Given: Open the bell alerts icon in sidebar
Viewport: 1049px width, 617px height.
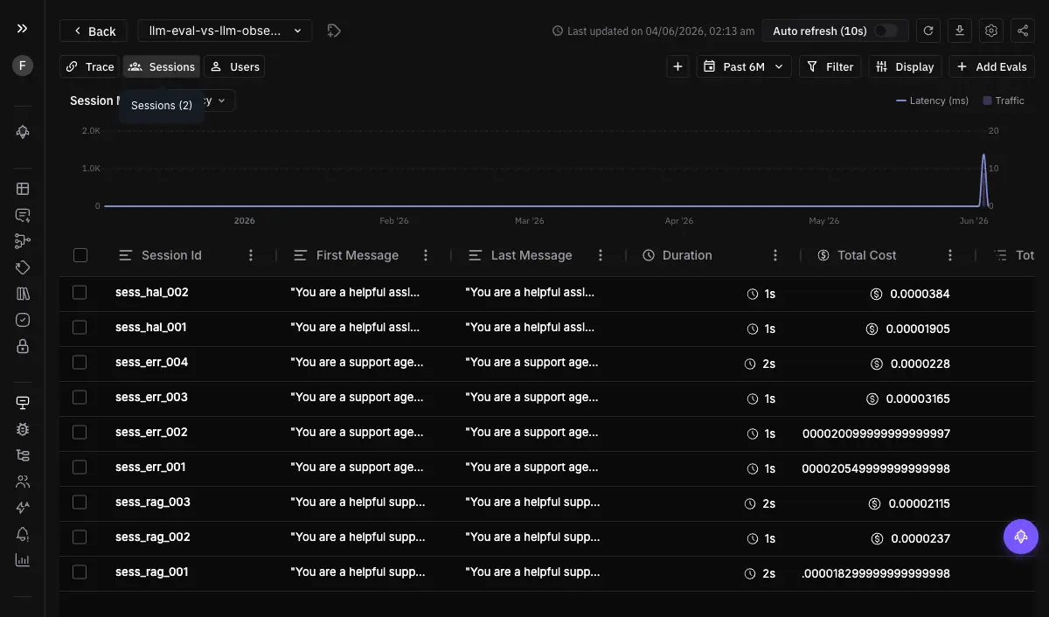Looking at the screenshot, I should coord(23,534).
